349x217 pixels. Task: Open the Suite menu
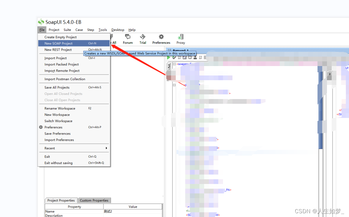coord(67,30)
